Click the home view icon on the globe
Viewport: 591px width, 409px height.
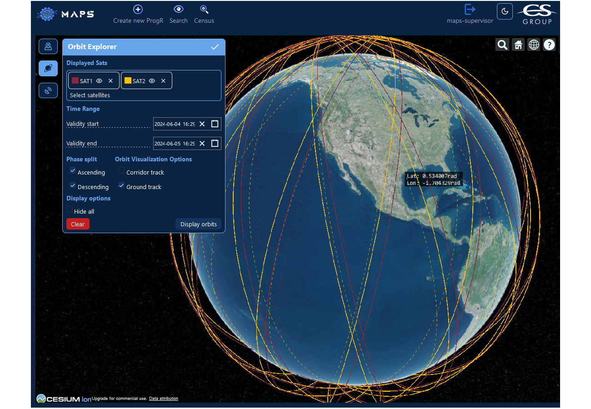(518, 45)
